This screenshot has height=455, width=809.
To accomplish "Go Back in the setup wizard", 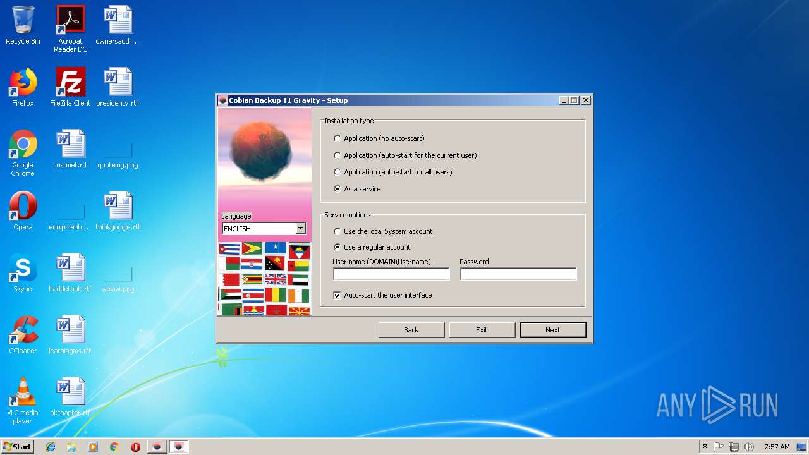I will pyautogui.click(x=411, y=330).
